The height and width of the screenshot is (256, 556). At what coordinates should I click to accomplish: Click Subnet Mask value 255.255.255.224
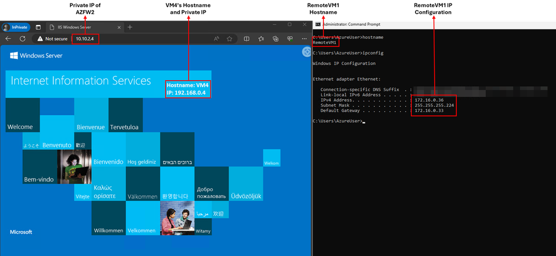tap(434, 105)
